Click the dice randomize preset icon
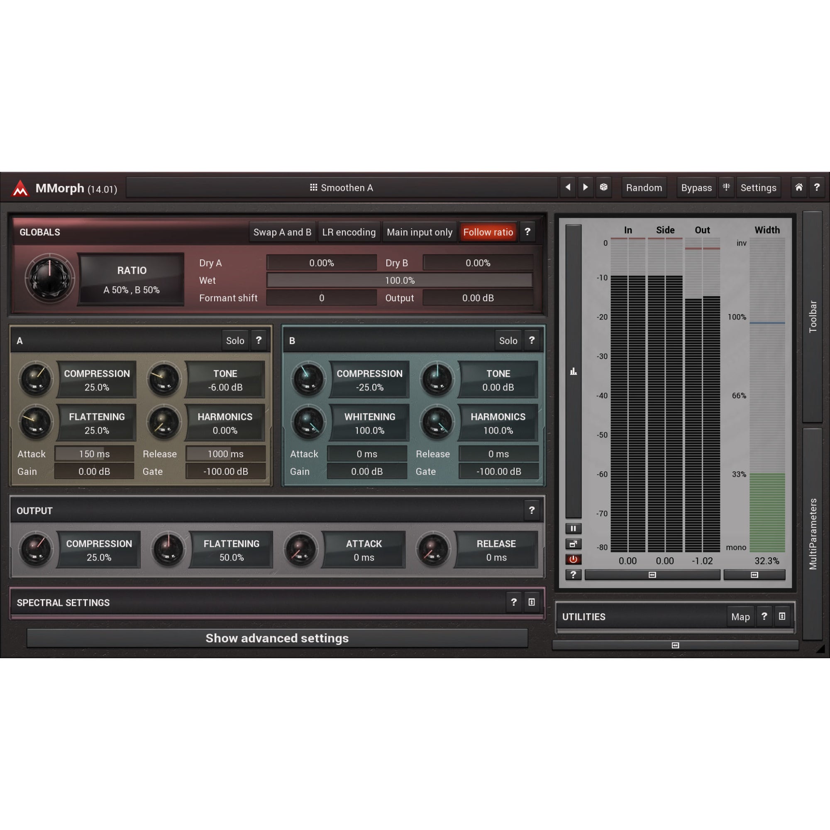Image resolution: width=830 pixels, height=830 pixels. click(x=603, y=187)
